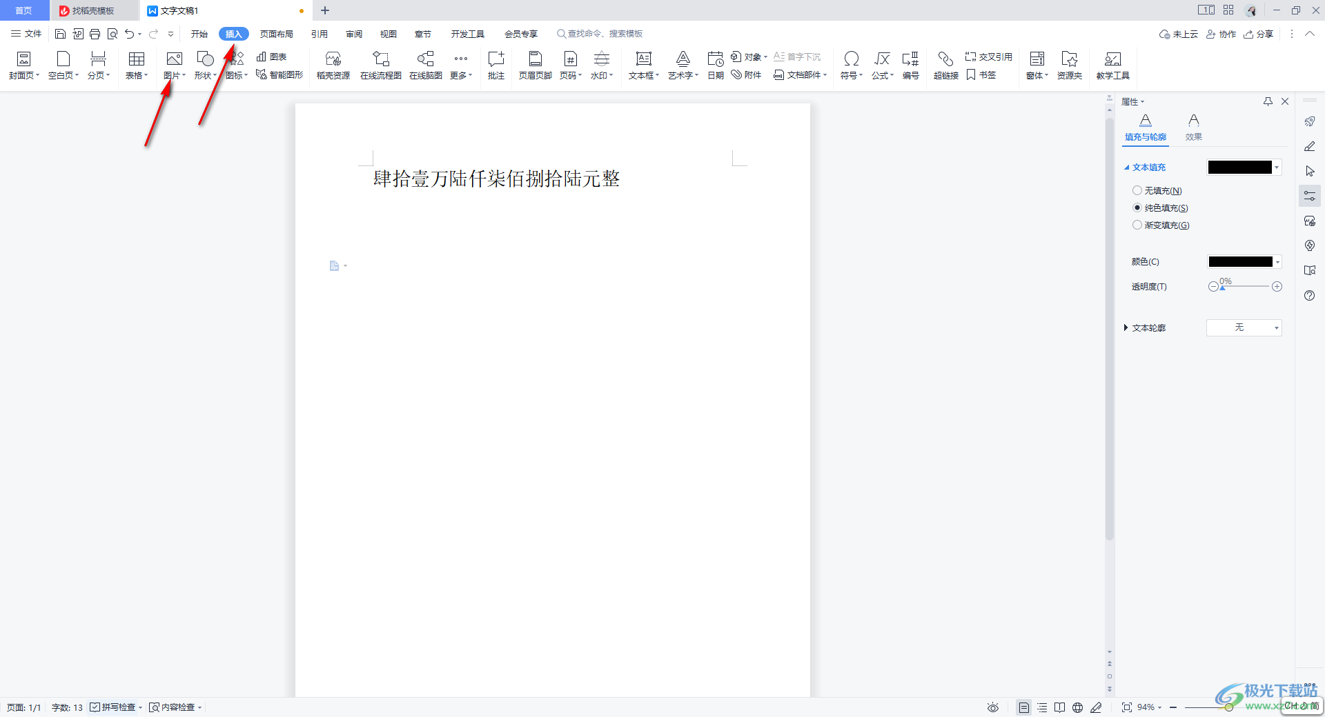Open the 公式 formula tool
The image size is (1325, 717).
click(883, 65)
